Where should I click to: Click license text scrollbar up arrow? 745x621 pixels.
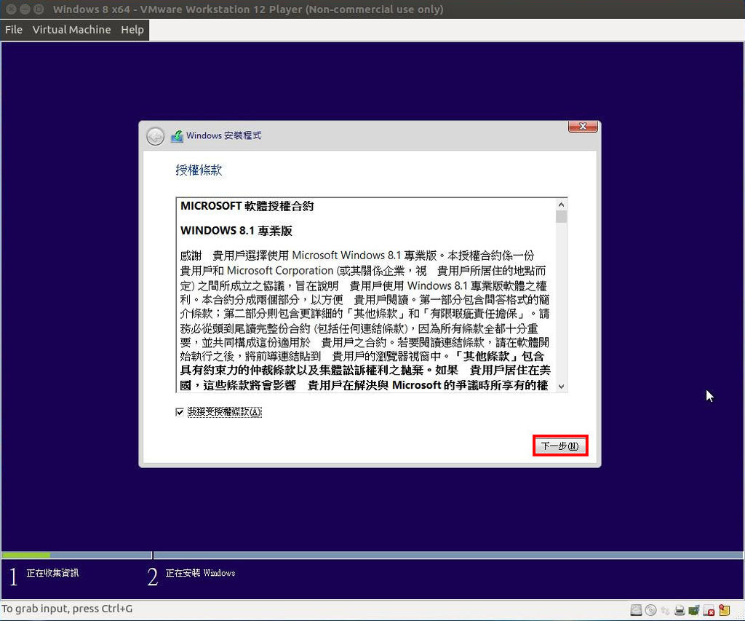coord(561,205)
